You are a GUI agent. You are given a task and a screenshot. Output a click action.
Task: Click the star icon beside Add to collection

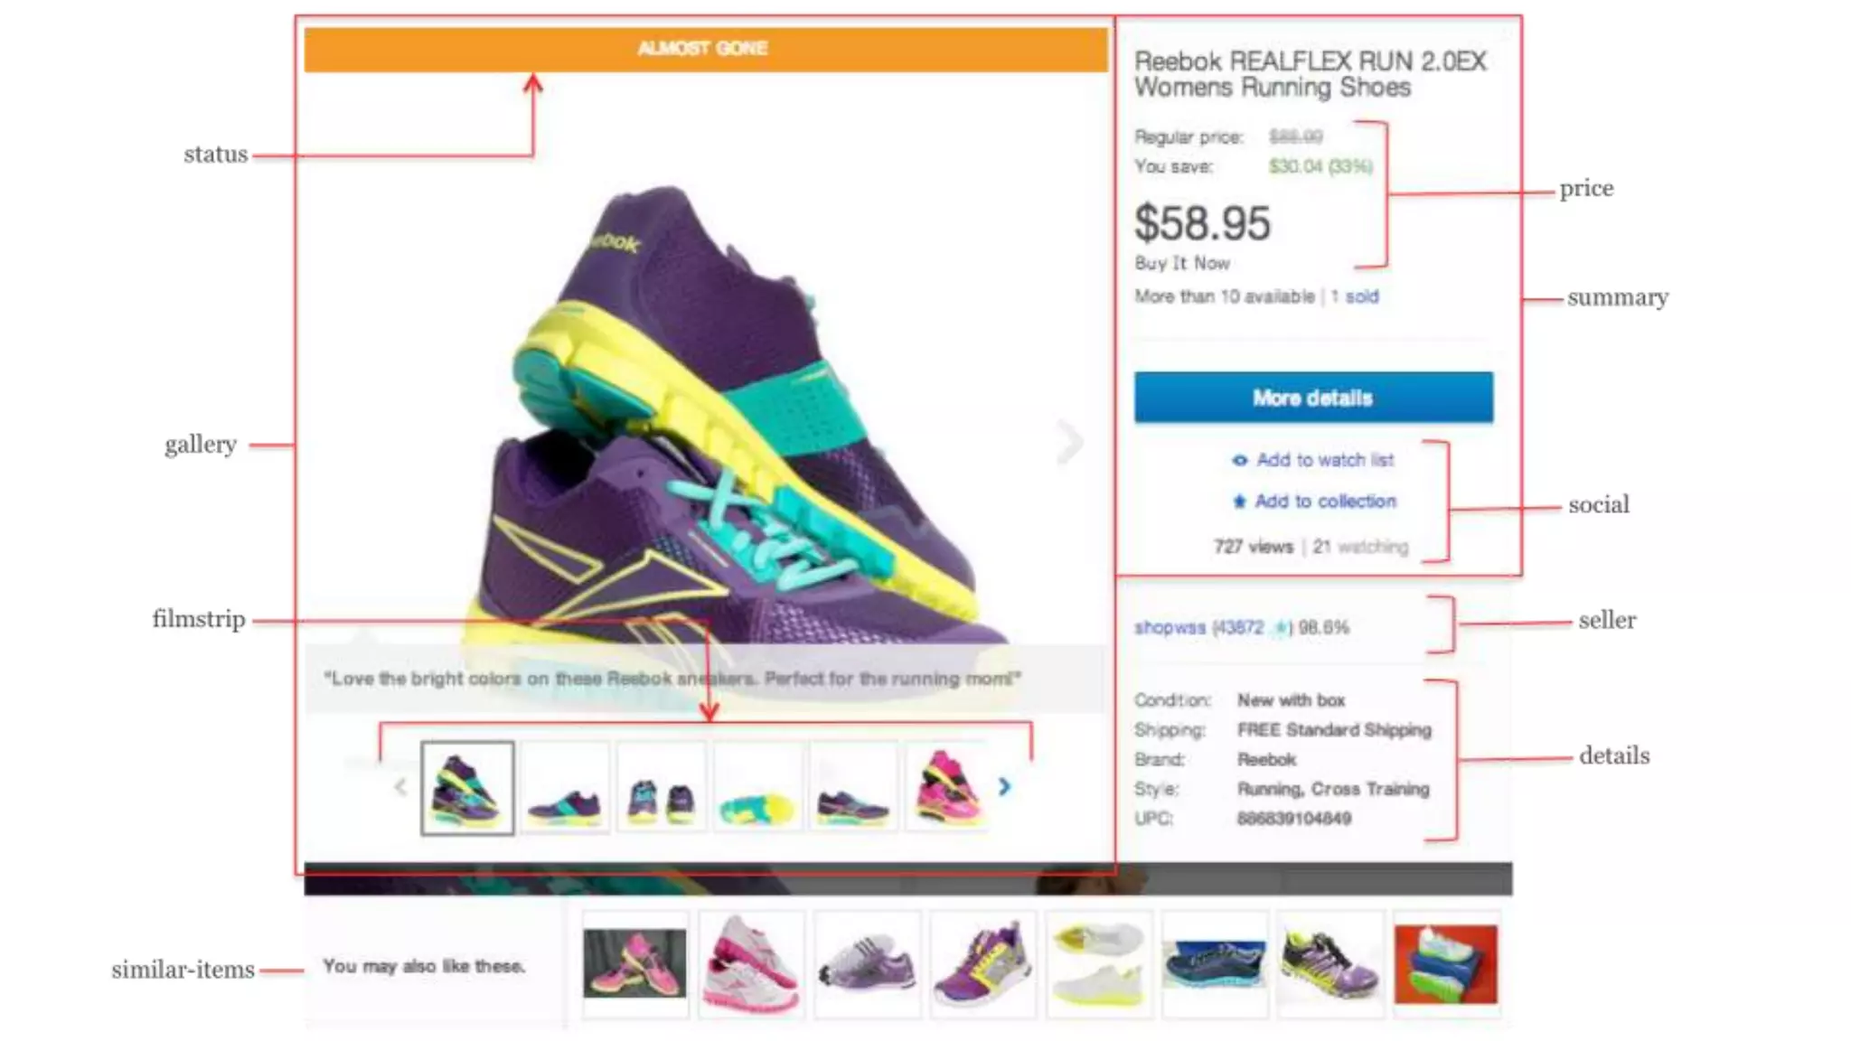pyautogui.click(x=1239, y=502)
